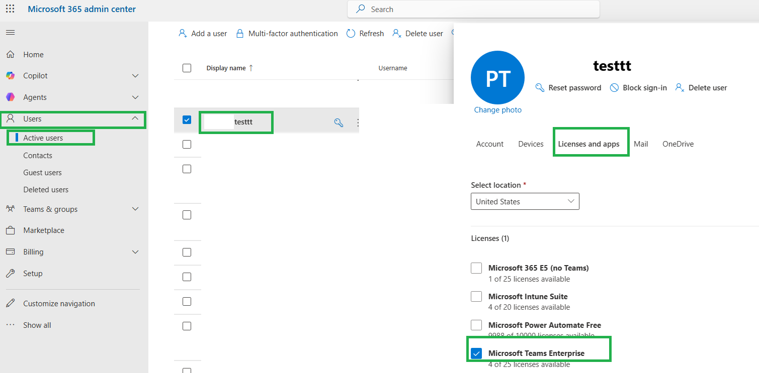Expand the Copilot chevron
Viewport: 759px width, 373px height.
click(x=135, y=75)
